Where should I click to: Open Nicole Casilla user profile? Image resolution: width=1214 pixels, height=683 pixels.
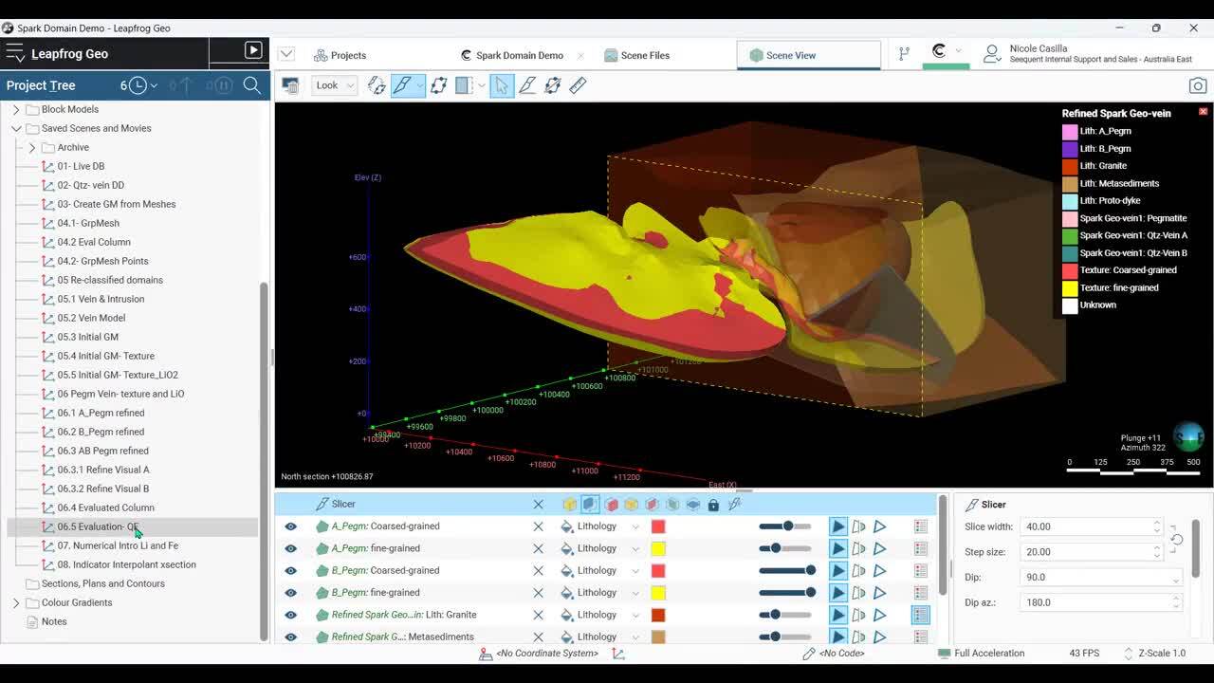[1087, 54]
